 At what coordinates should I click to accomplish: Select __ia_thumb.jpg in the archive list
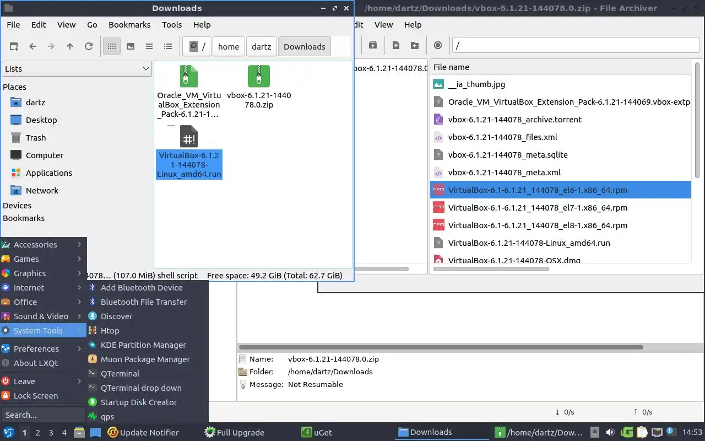coord(560,84)
